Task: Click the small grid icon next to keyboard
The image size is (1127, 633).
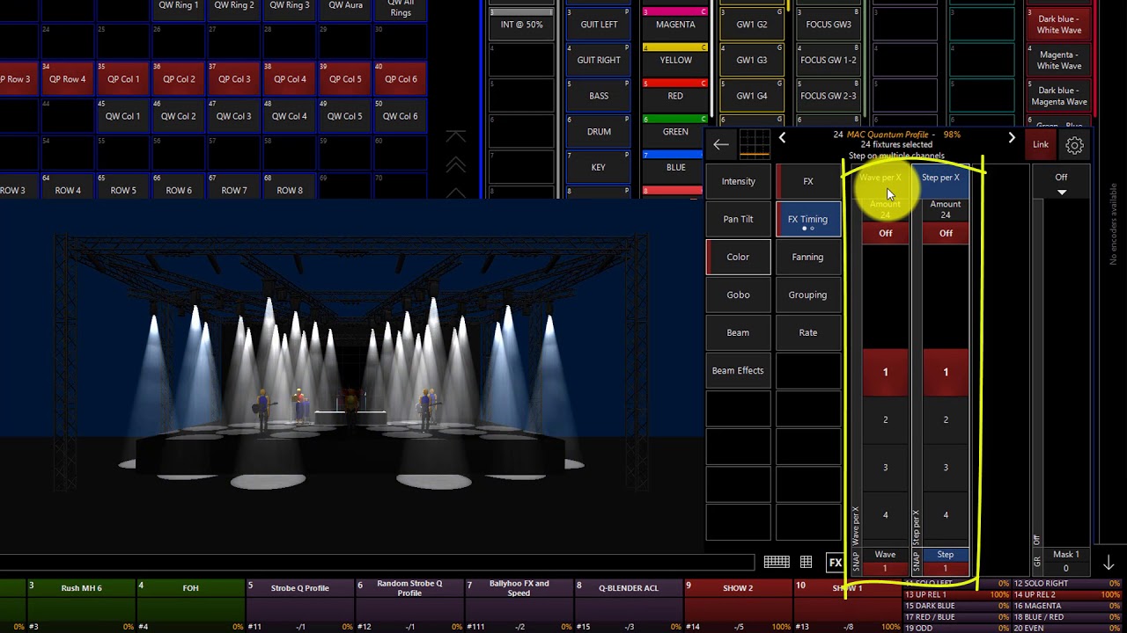Action: point(806,562)
